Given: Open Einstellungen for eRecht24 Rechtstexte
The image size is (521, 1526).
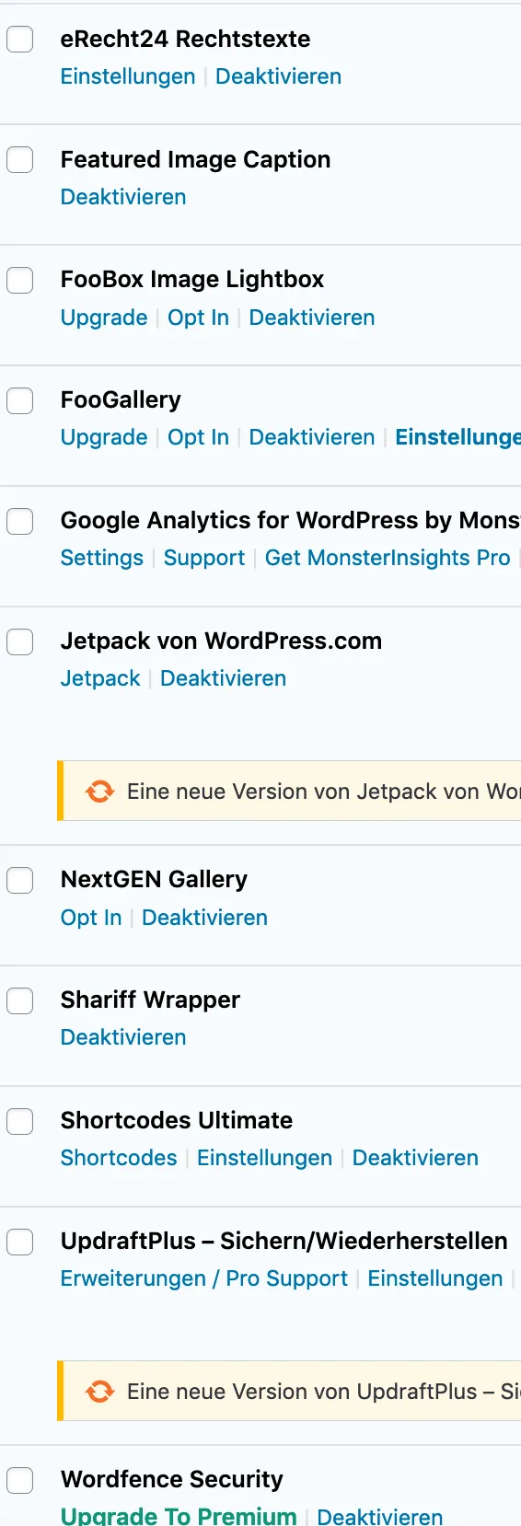Looking at the screenshot, I should point(128,76).
